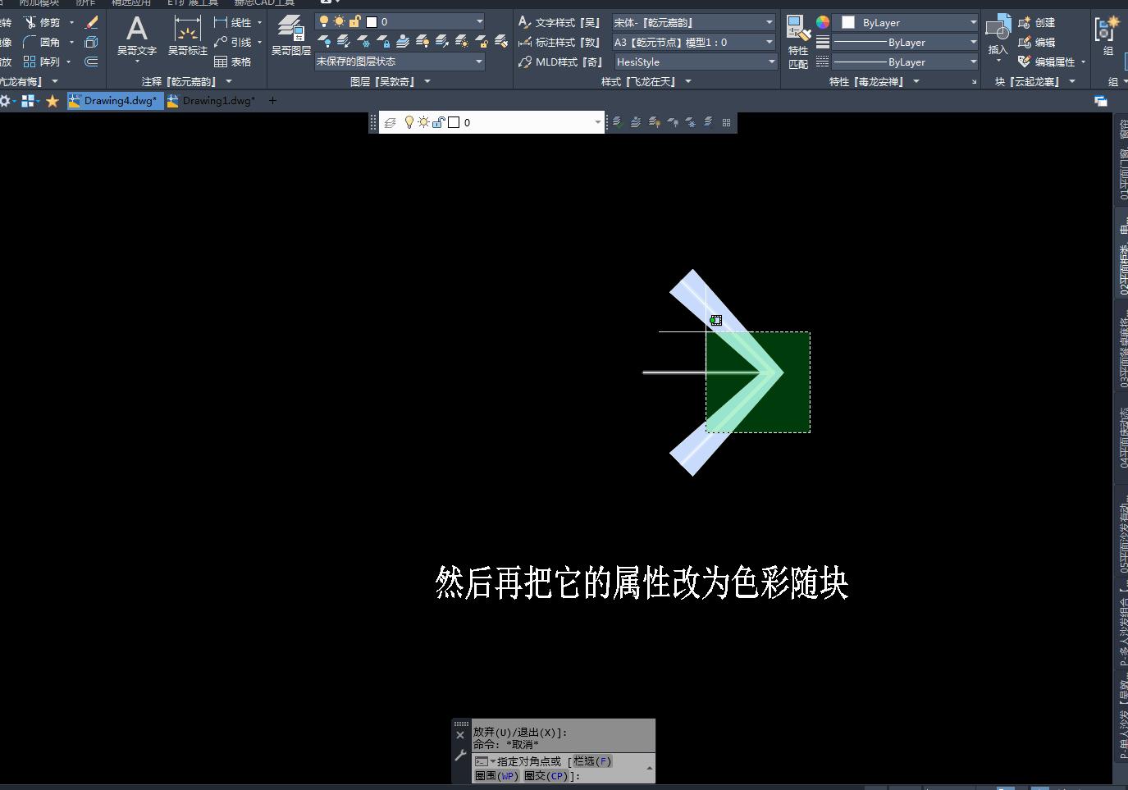1128x790 pixels.
Task: Click the 表格 table tool
Action: click(x=232, y=62)
